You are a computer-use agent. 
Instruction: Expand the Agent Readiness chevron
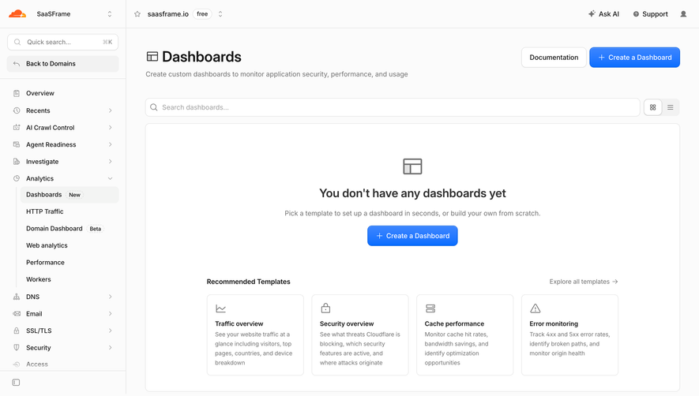(110, 144)
